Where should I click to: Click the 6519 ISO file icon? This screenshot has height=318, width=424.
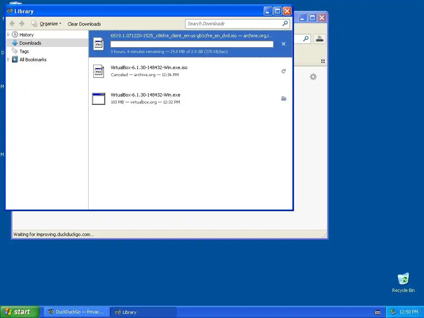click(99, 44)
